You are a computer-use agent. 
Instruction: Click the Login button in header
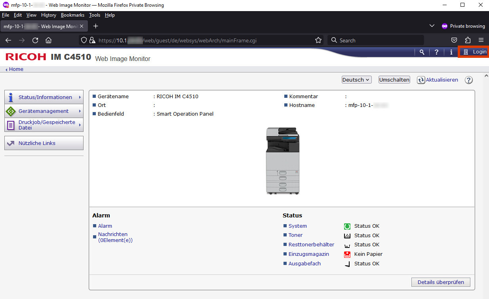click(474, 52)
